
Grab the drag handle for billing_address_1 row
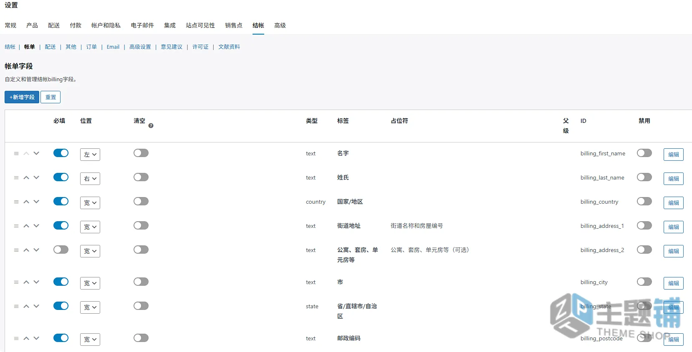(x=16, y=226)
